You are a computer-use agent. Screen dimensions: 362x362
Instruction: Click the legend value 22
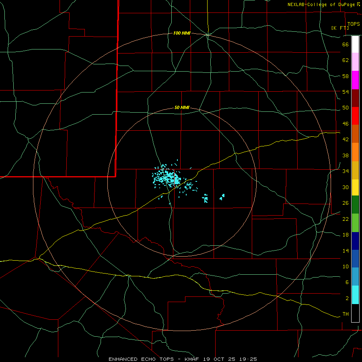click(346, 219)
